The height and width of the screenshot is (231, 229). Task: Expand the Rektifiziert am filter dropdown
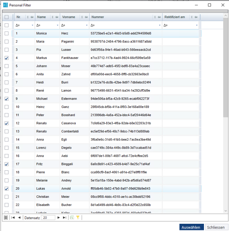click(x=197, y=25)
